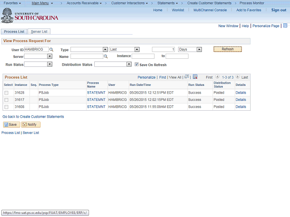Select the checkbox for instance 31608
The width and height of the screenshot is (290, 217).
6,107
